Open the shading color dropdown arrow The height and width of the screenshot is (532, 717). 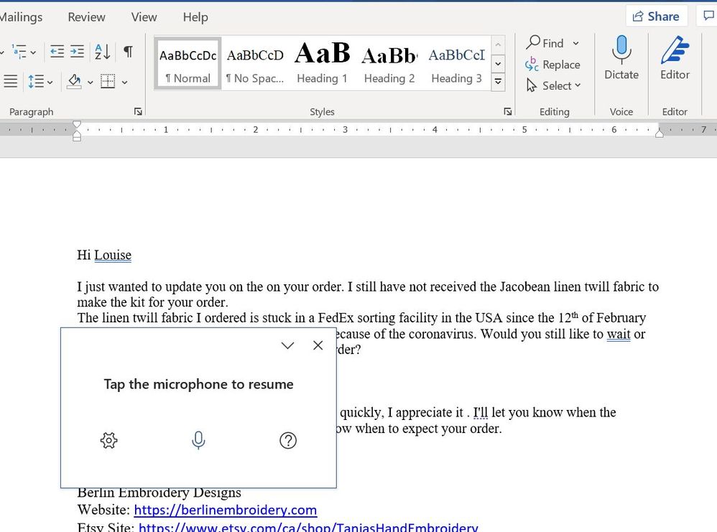pos(90,83)
